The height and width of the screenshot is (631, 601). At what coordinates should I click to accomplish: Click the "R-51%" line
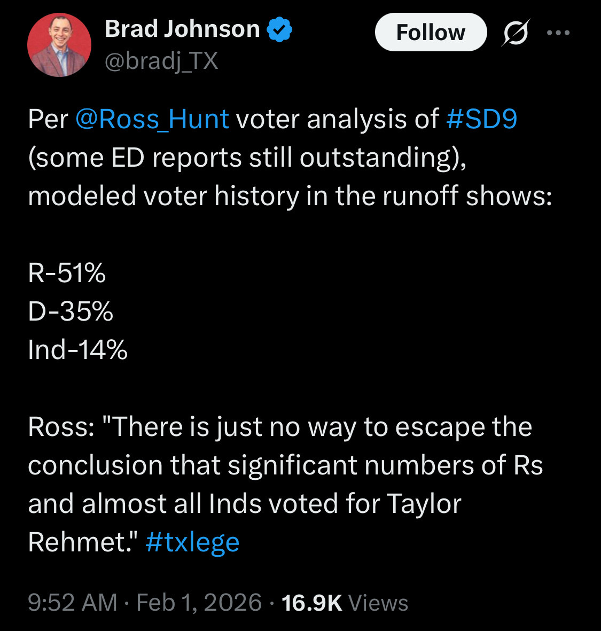[x=67, y=272]
